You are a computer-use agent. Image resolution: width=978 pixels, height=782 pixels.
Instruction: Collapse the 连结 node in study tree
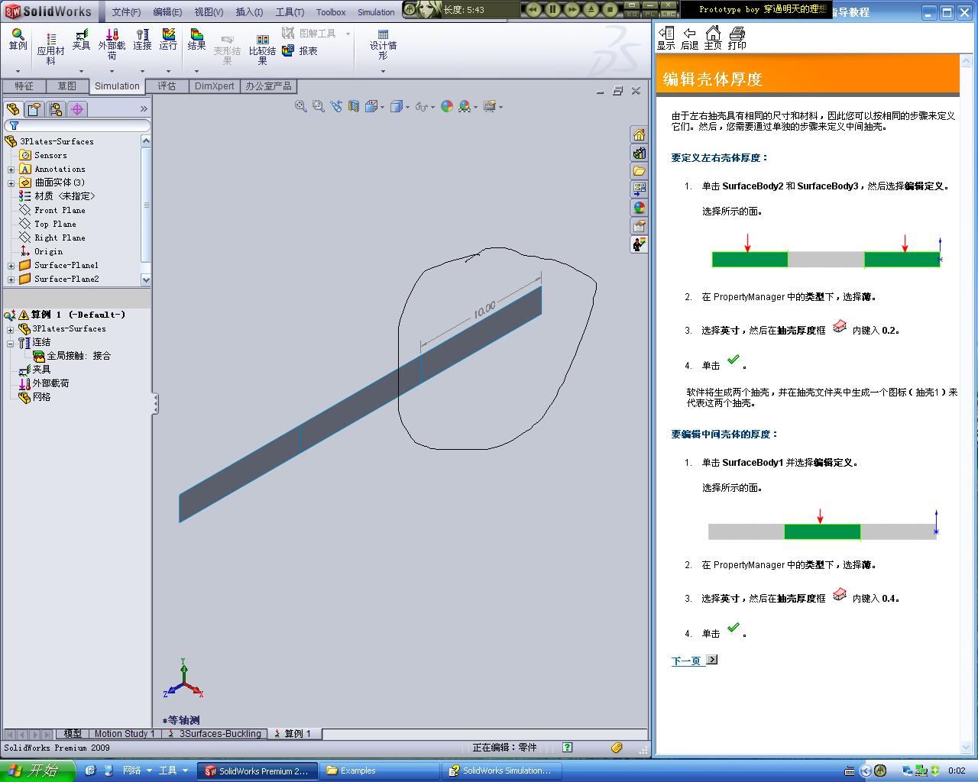click(x=11, y=344)
